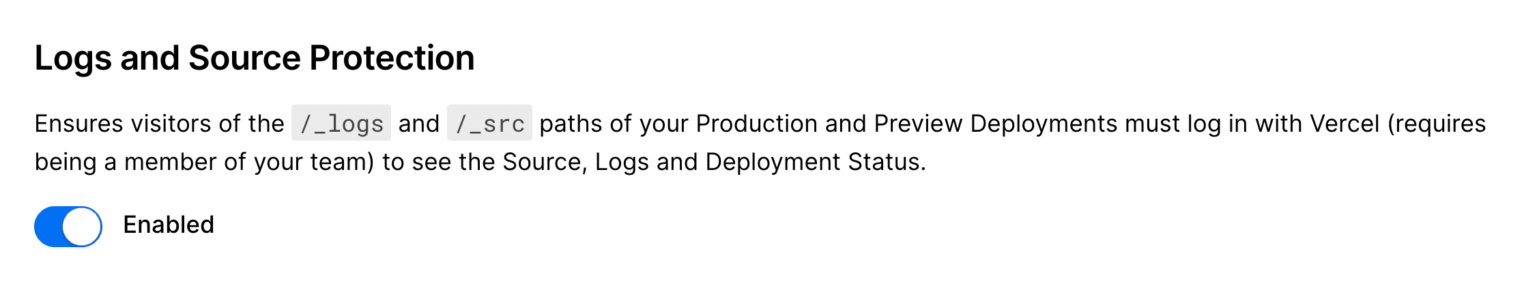Click the word "visitors" in the description

coord(171,124)
